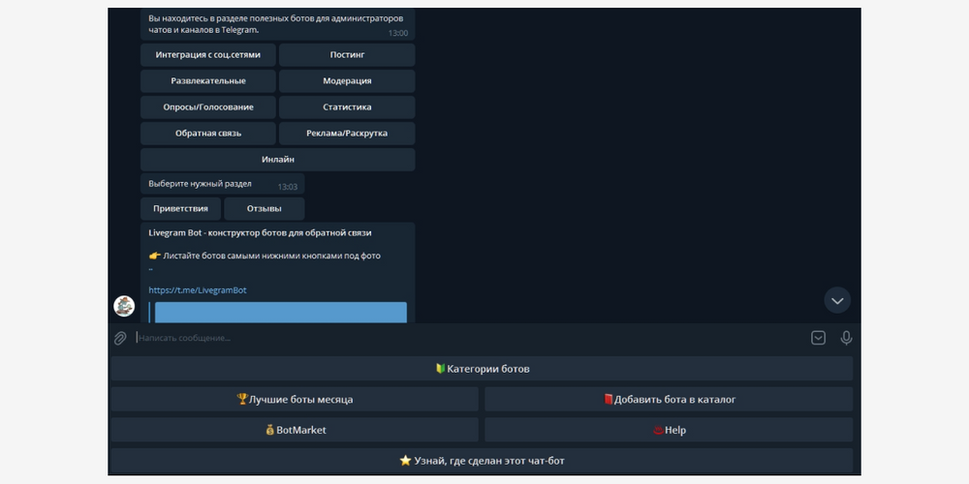Open the Отзывы section button

tap(264, 209)
